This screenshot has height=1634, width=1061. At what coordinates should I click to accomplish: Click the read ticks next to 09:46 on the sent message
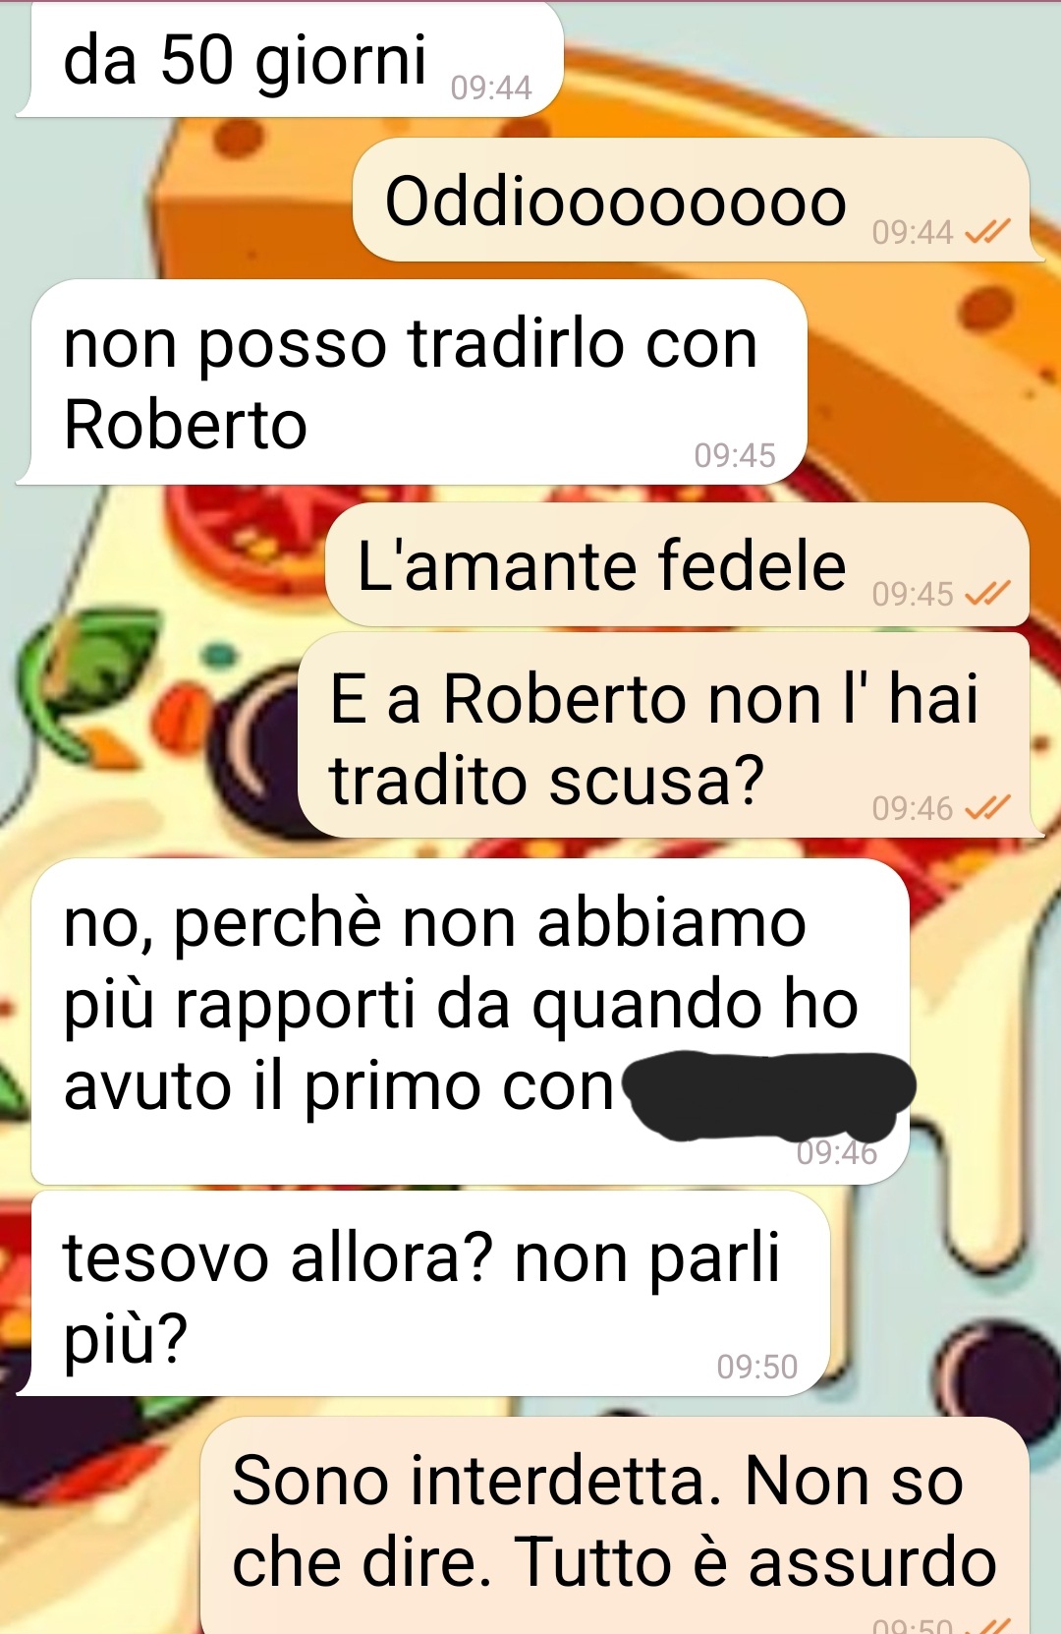[987, 808]
